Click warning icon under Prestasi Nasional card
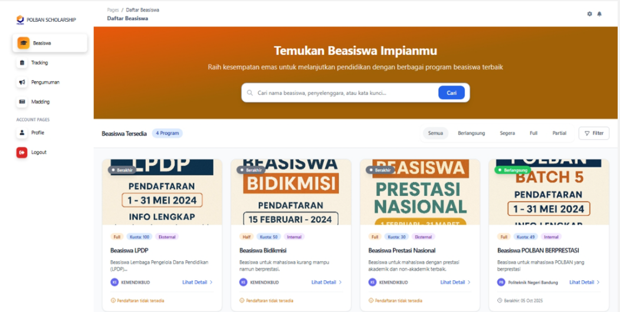Viewport: 620px width, 312px height. pos(371,301)
